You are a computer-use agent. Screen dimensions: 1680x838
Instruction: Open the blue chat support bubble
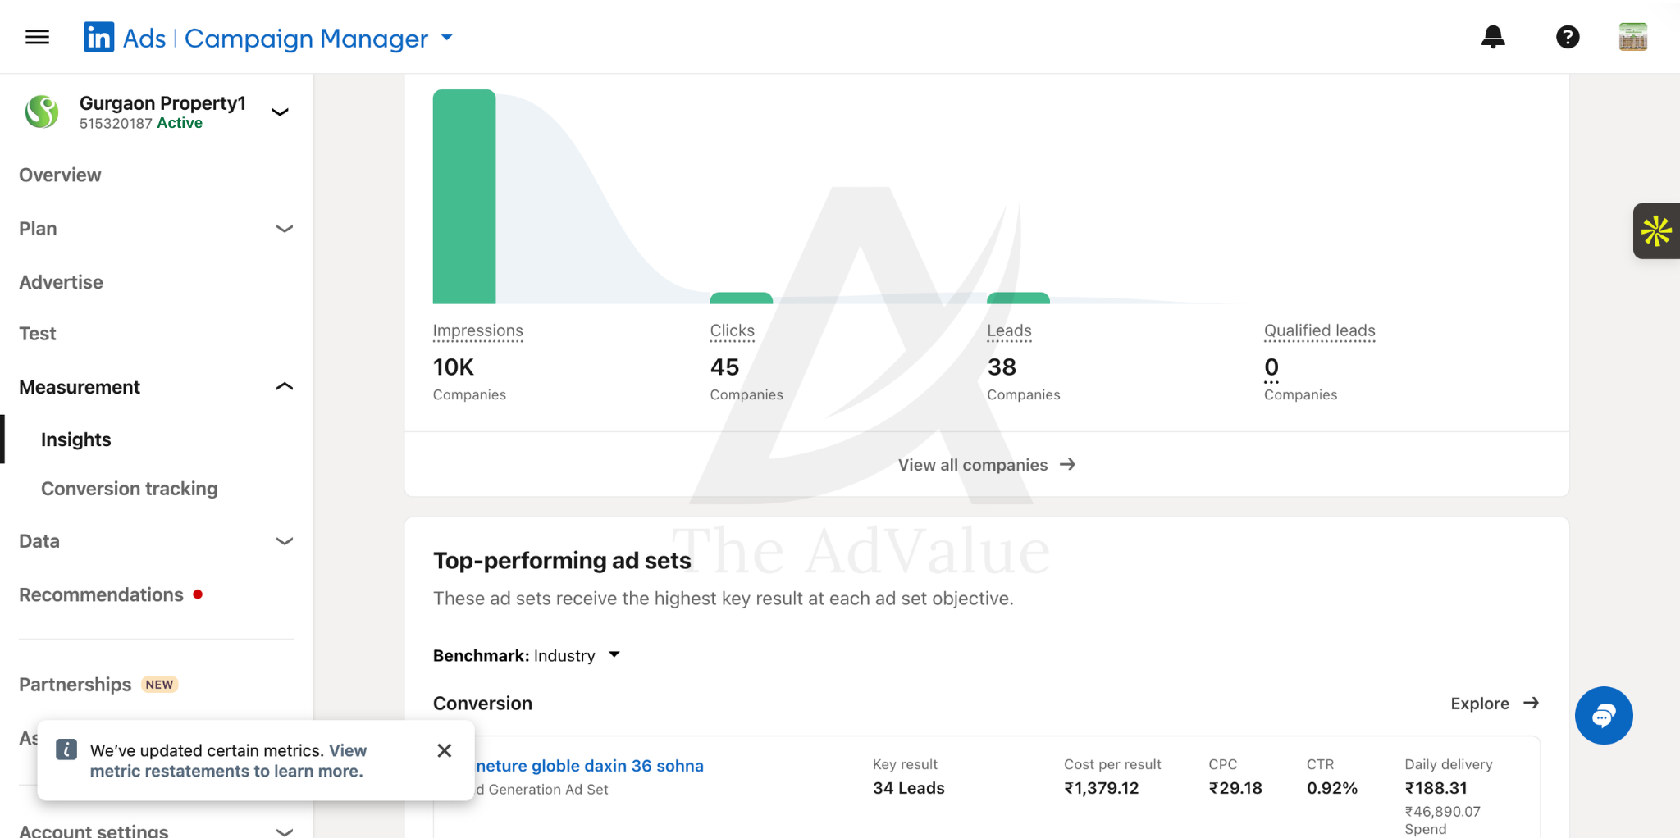[1604, 715]
